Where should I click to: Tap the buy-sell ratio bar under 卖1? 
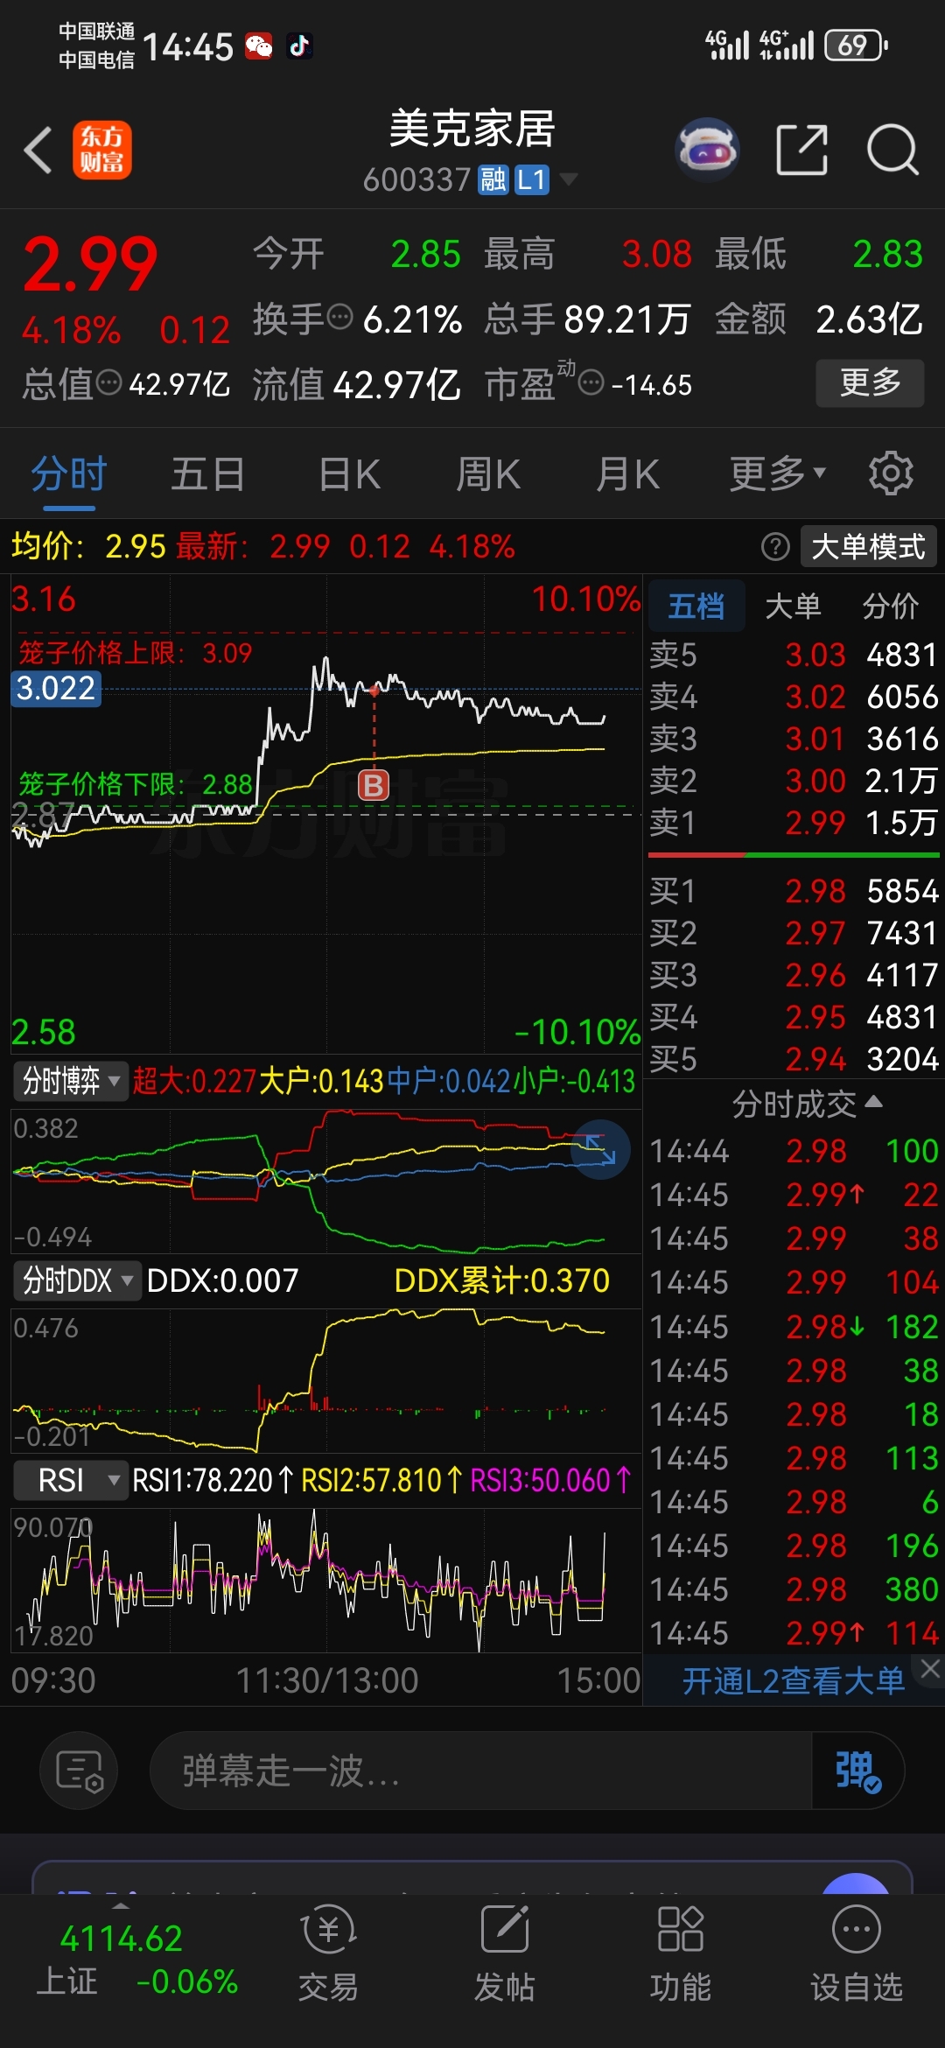794,854
